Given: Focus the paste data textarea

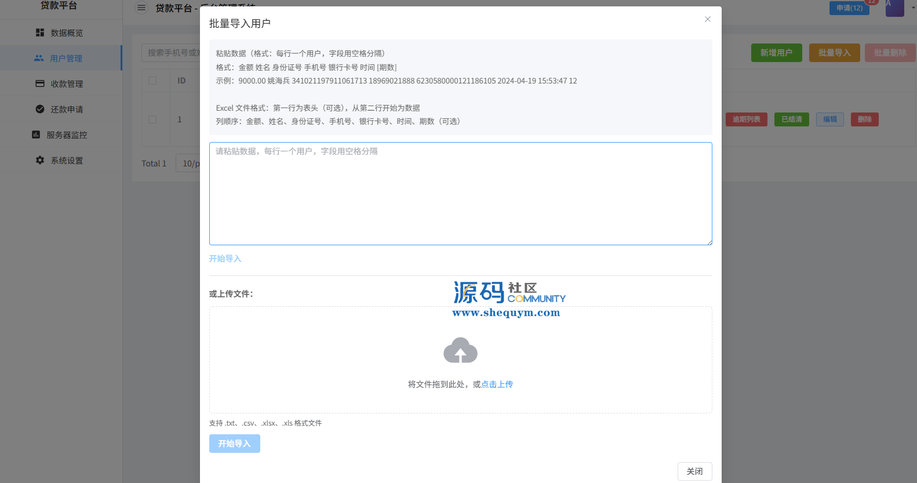Looking at the screenshot, I should point(460,194).
